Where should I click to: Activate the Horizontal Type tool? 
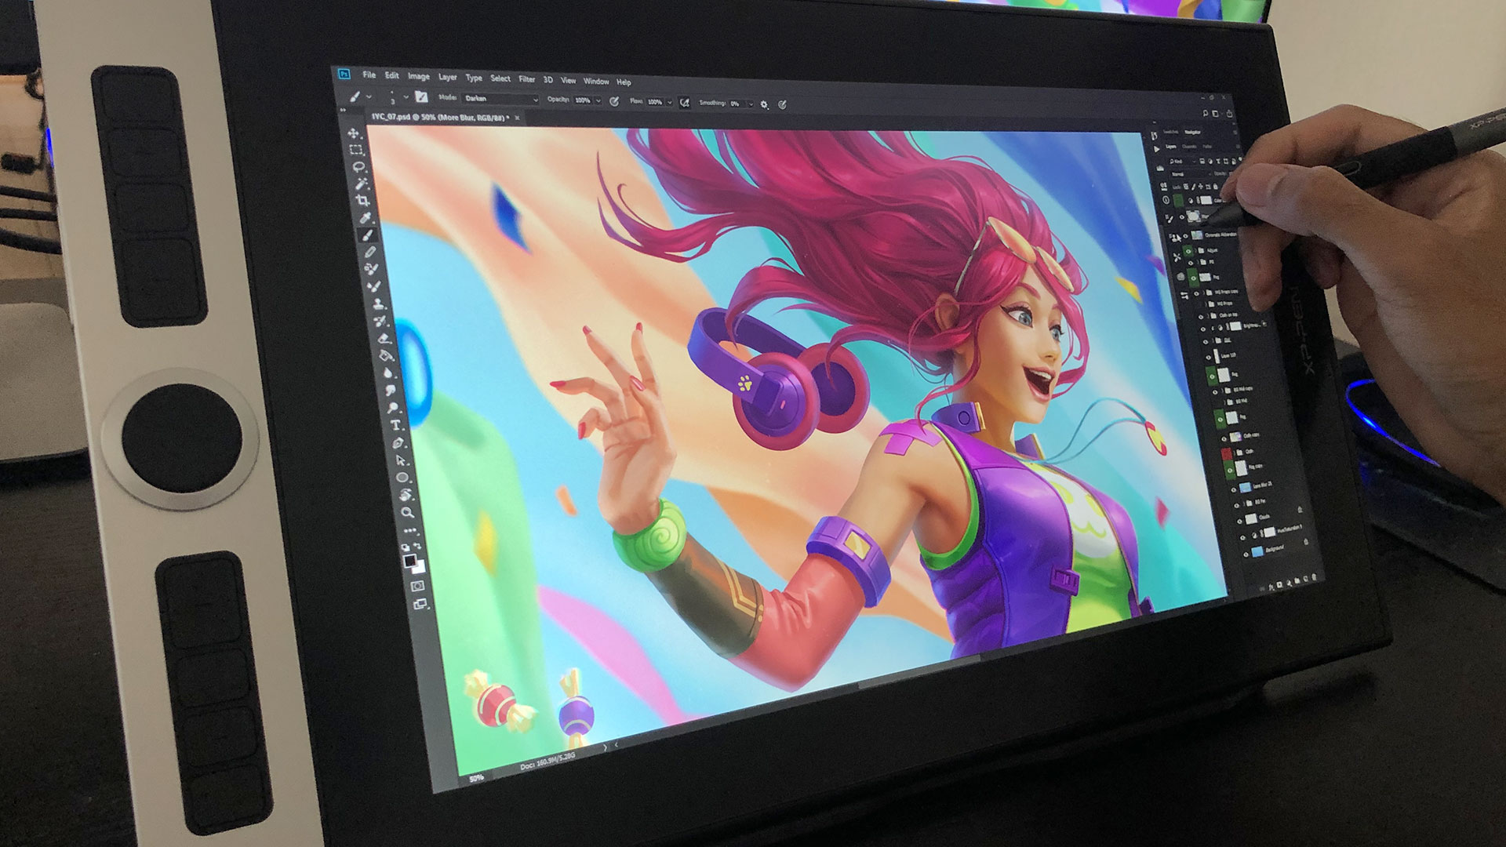click(x=396, y=425)
